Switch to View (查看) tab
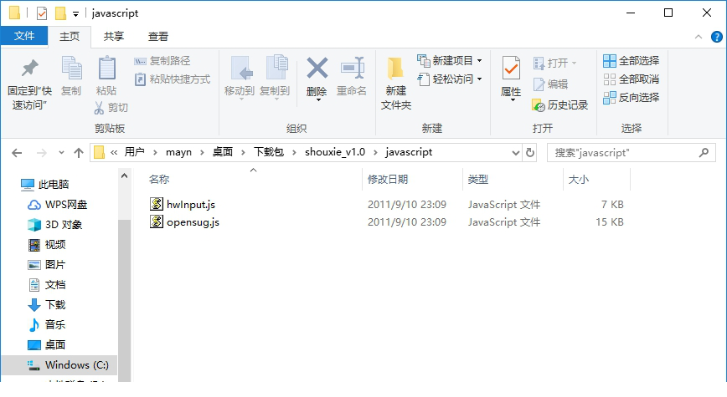This screenshot has width=727, height=397. [158, 37]
